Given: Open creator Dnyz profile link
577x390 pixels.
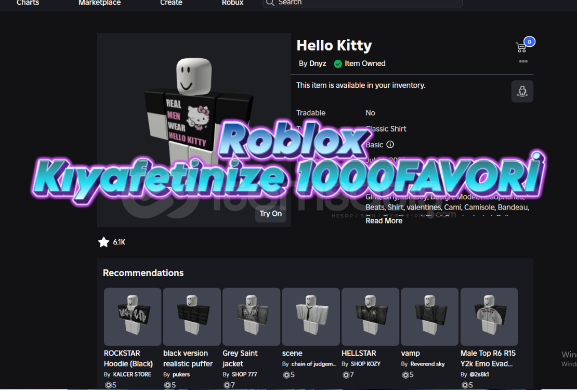Looking at the screenshot, I should 318,63.
